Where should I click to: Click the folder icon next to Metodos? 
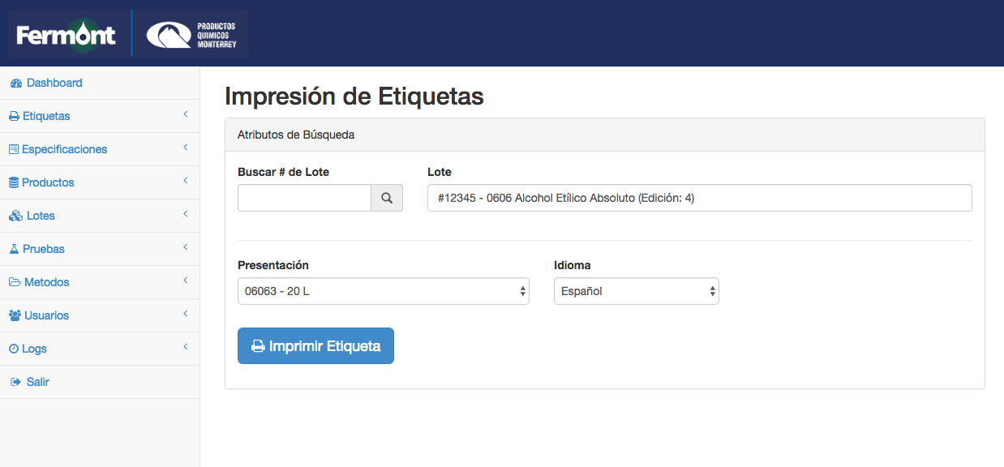click(15, 282)
